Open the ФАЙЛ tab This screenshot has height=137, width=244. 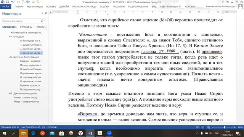pyautogui.click(x=6, y=6)
